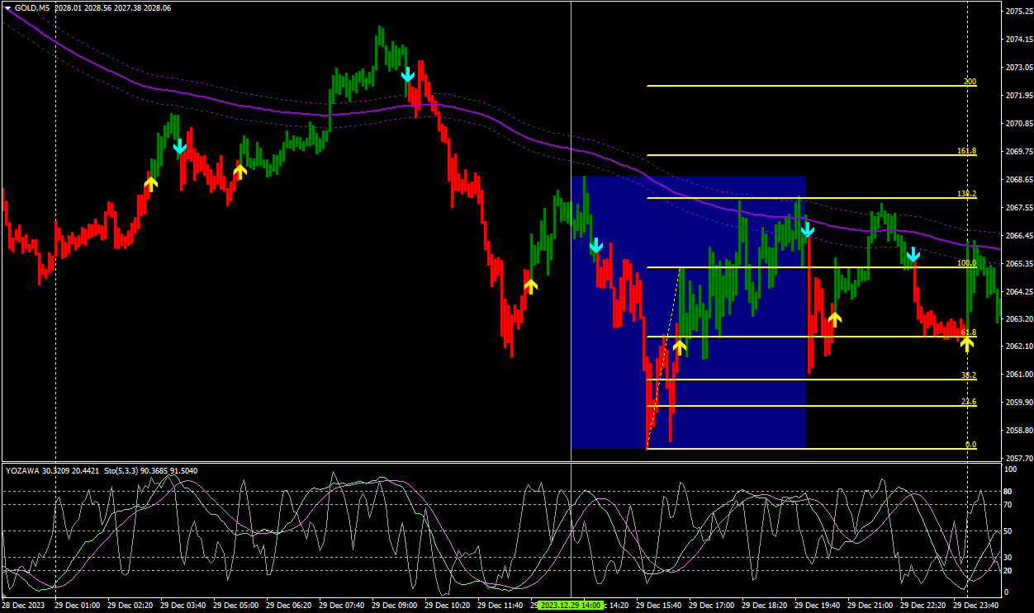Select the yellow up arrow near 29 Dec 11:40

[530, 285]
